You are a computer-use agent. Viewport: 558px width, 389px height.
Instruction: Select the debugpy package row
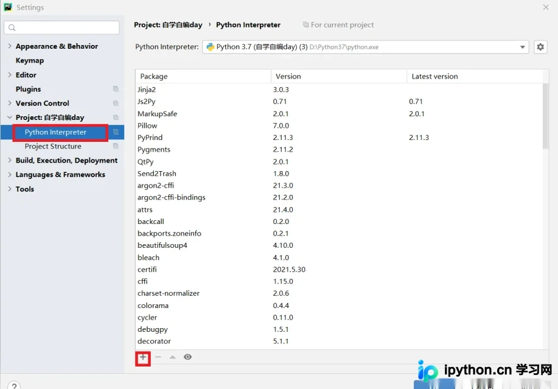pyautogui.click(x=339, y=329)
